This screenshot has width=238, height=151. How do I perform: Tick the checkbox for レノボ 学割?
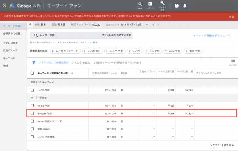[32, 90]
